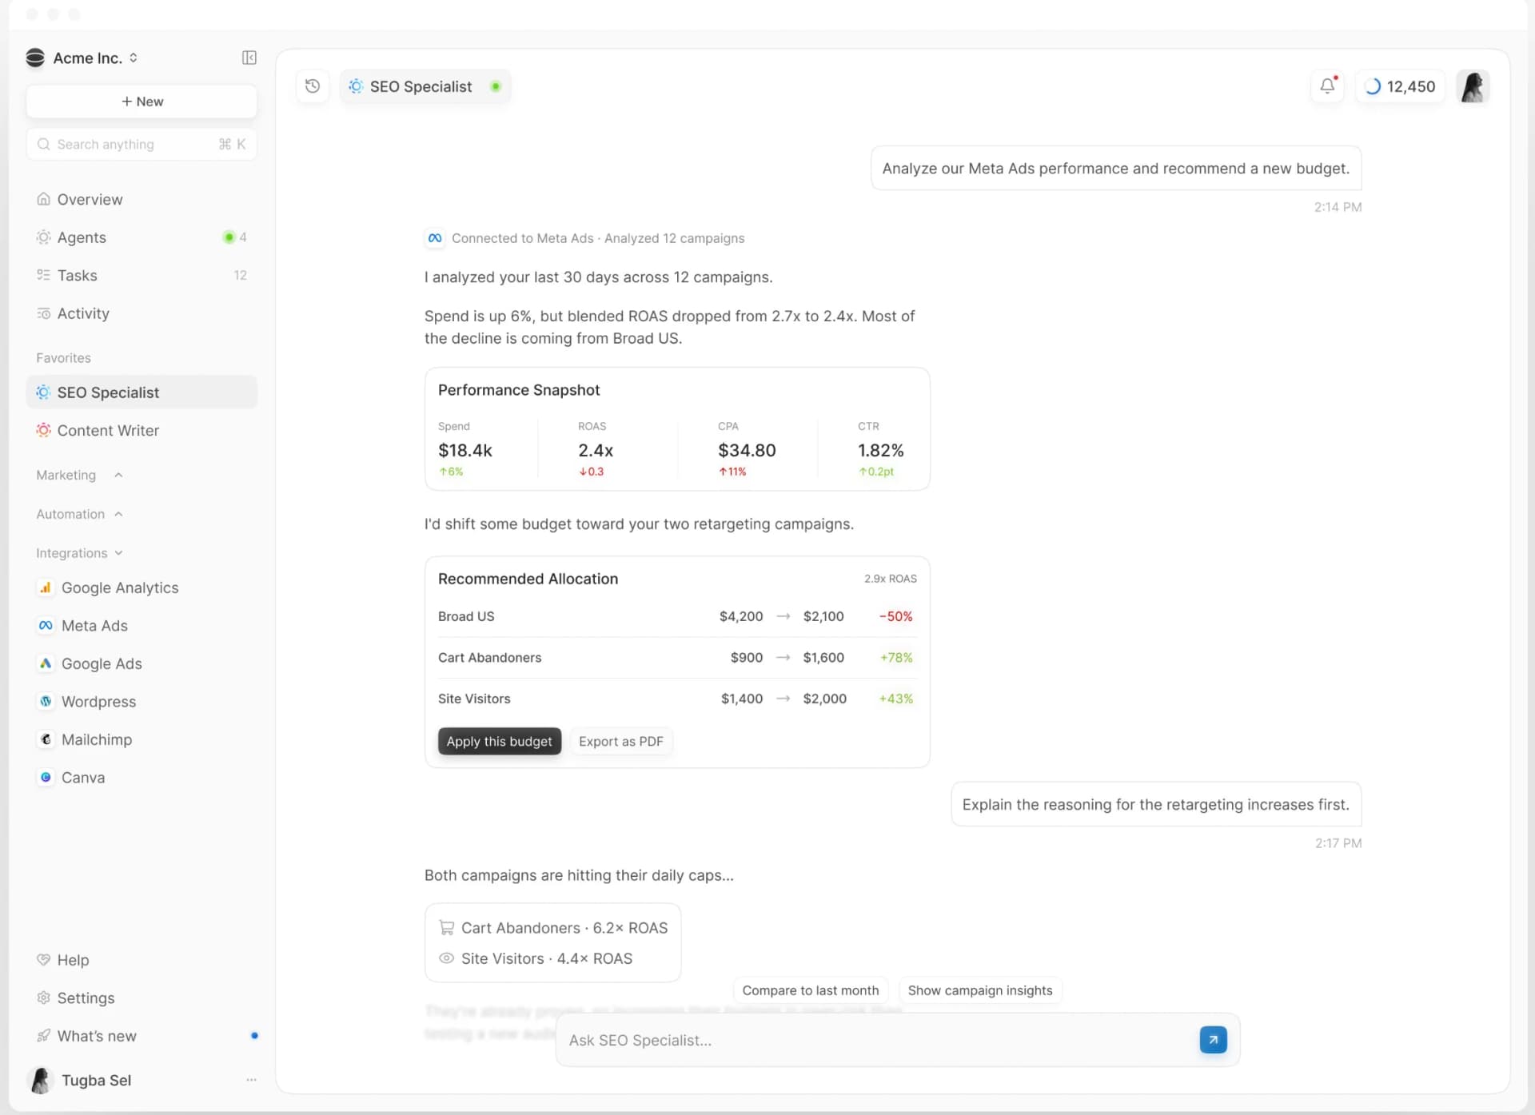Image resolution: width=1535 pixels, height=1115 pixels.
Task: Click the Cart Abandoners 6.2× ROAS row
Action: tap(553, 928)
